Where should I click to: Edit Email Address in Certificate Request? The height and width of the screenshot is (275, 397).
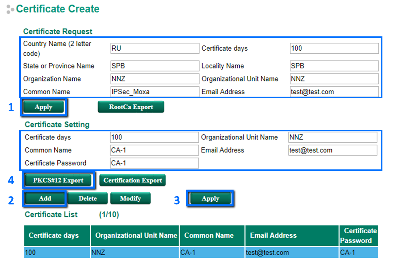click(x=334, y=92)
